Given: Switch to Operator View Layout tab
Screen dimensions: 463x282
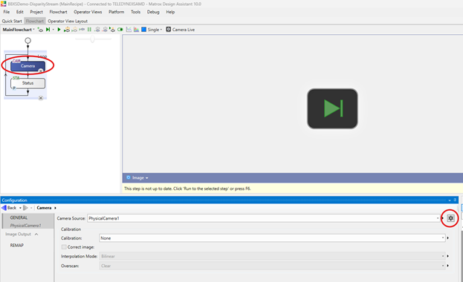Looking at the screenshot, I should 68,22.
